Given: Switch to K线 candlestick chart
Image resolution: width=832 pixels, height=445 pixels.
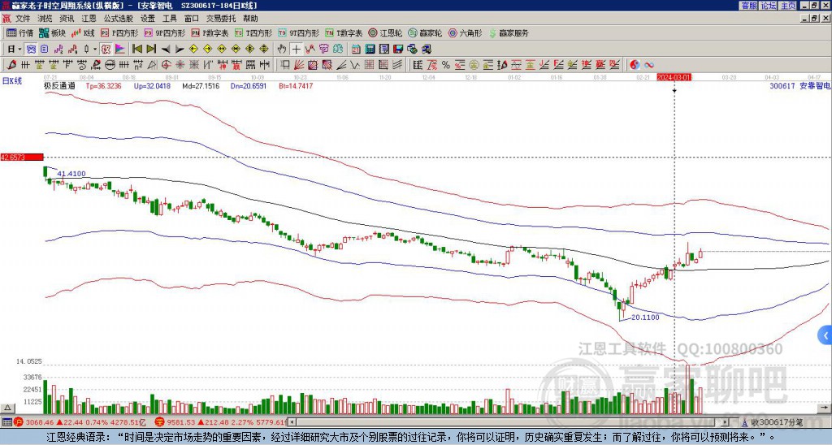Looking at the screenshot, I should pos(83,32).
